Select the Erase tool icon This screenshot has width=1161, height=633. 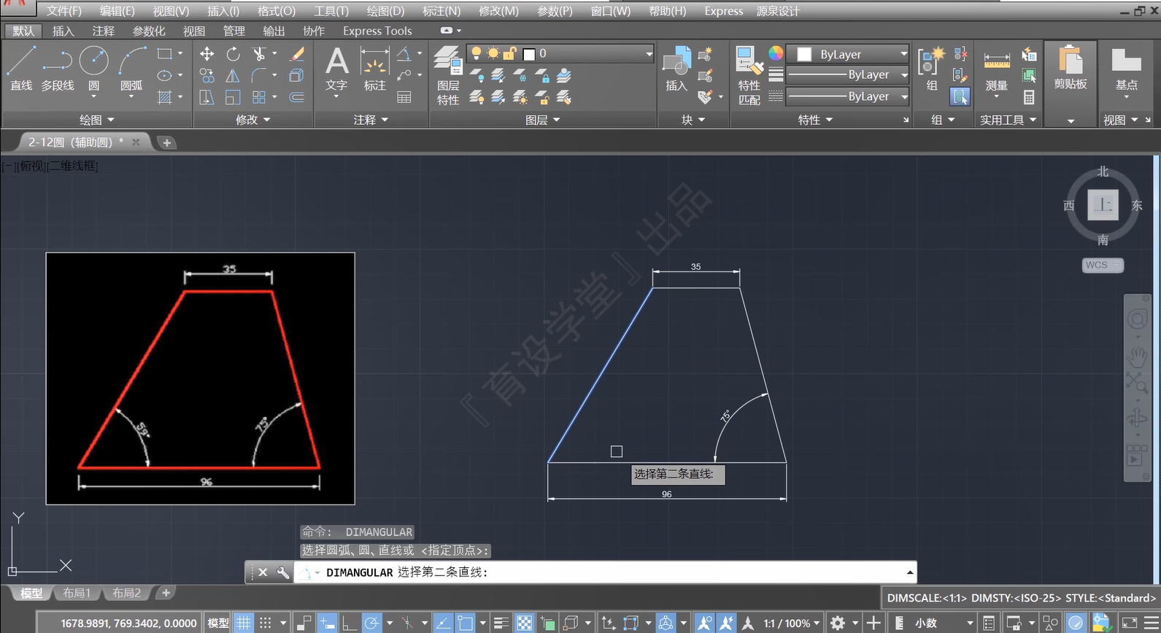pos(297,54)
